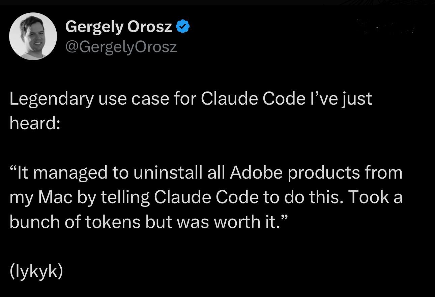The height and width of the screenshot is (297, 435).
Task: Click the word "Adobe" in the quote
Action: coord(256,173)
